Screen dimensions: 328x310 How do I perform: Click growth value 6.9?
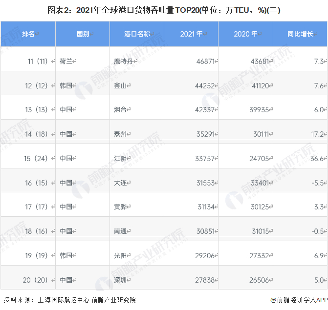319,256
